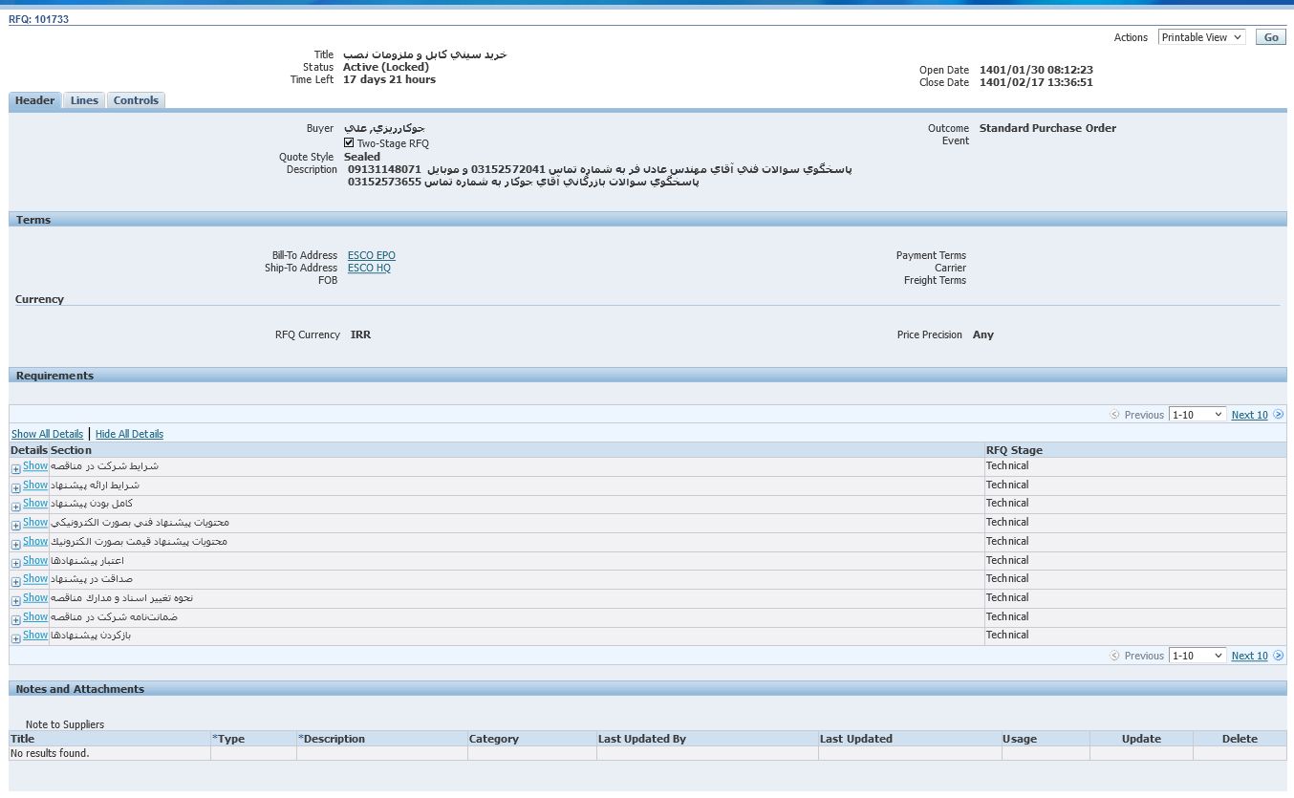Plus icon for محتویات پیشنهاد قیمت بصورت الکترونیک
The image size is (1294, 798).
pyautogui.click(x=15, y=545)
